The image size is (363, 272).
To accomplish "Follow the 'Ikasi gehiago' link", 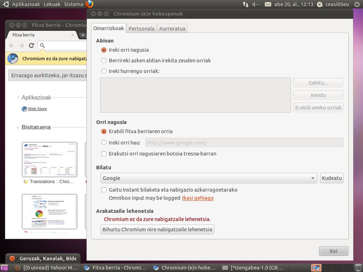I will pos(198,198).
